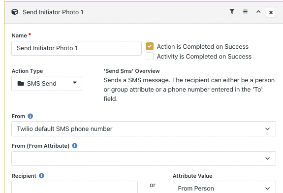The height and width of the screenshot is (193, 283).
Task: Click the Attribute Value label
Action: click(192, 176)
